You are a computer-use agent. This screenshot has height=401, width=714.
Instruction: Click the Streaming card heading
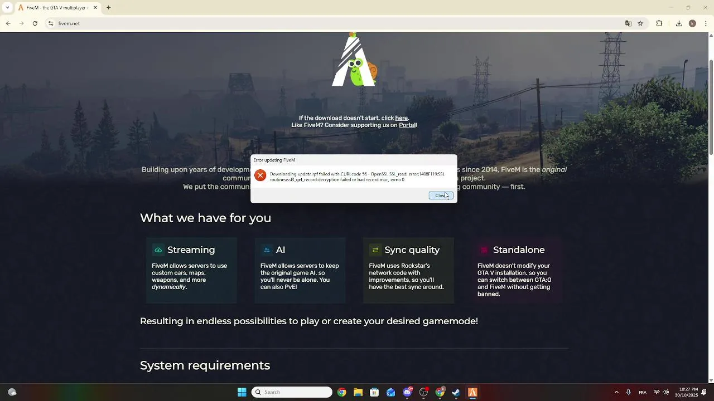(x=191, y=250)
